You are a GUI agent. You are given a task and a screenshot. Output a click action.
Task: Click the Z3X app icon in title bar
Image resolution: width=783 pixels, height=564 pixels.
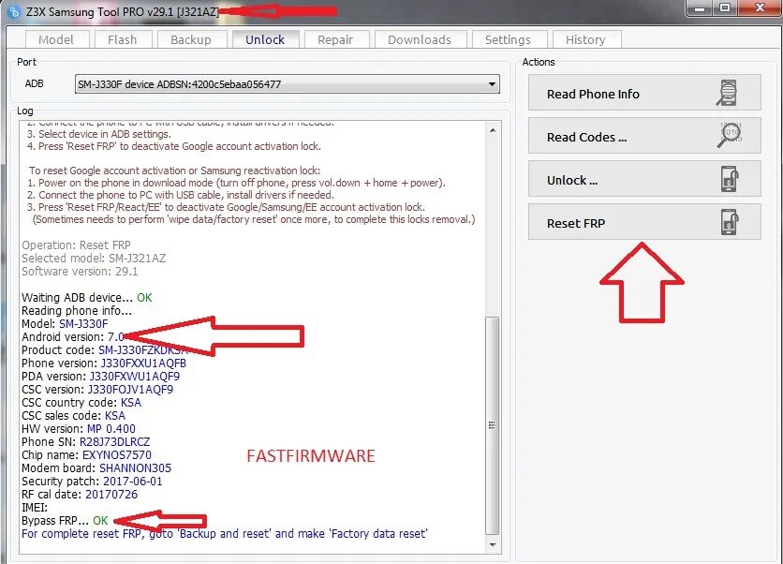pos(13,11)
